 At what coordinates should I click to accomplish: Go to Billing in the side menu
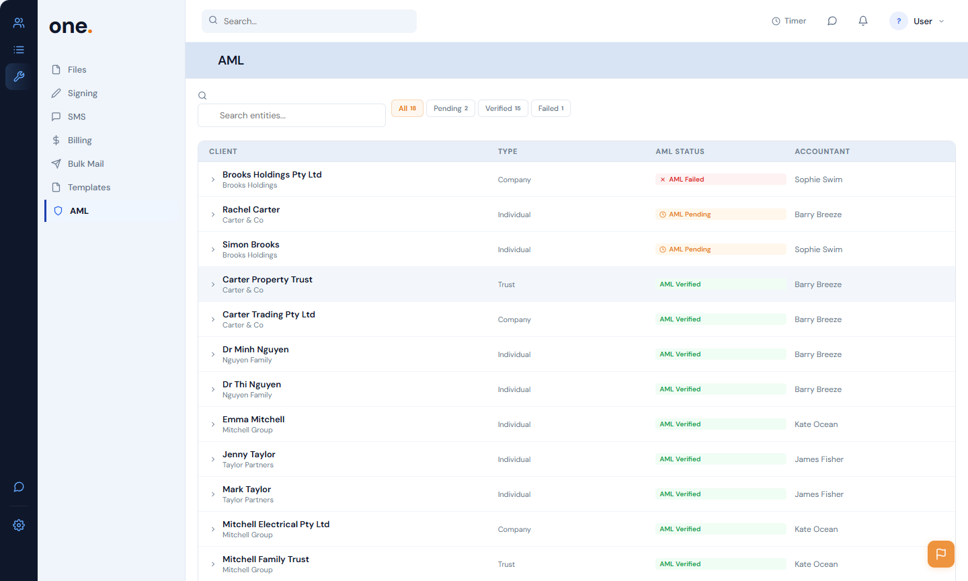[x=112, y=140]
